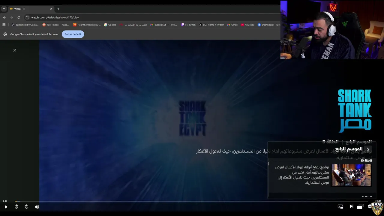
Task: Click the episode 10 description text
Action: point(302,175)
